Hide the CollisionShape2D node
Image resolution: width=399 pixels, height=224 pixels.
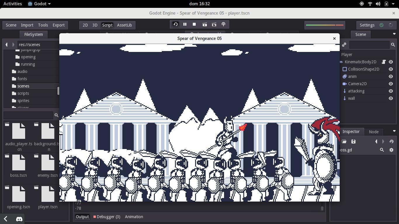point(391,69)
